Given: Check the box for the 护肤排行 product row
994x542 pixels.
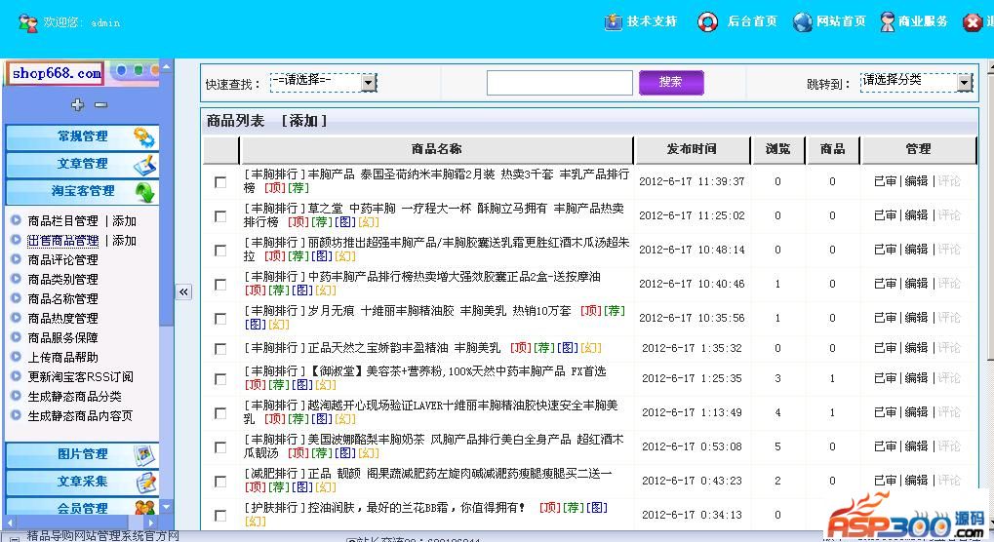Looking at the screenshot, I should 220,515.
